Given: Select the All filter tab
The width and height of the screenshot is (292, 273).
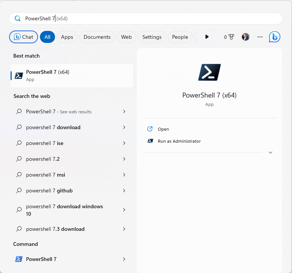Looking at the screenshot, I should (x=47, y=37).
